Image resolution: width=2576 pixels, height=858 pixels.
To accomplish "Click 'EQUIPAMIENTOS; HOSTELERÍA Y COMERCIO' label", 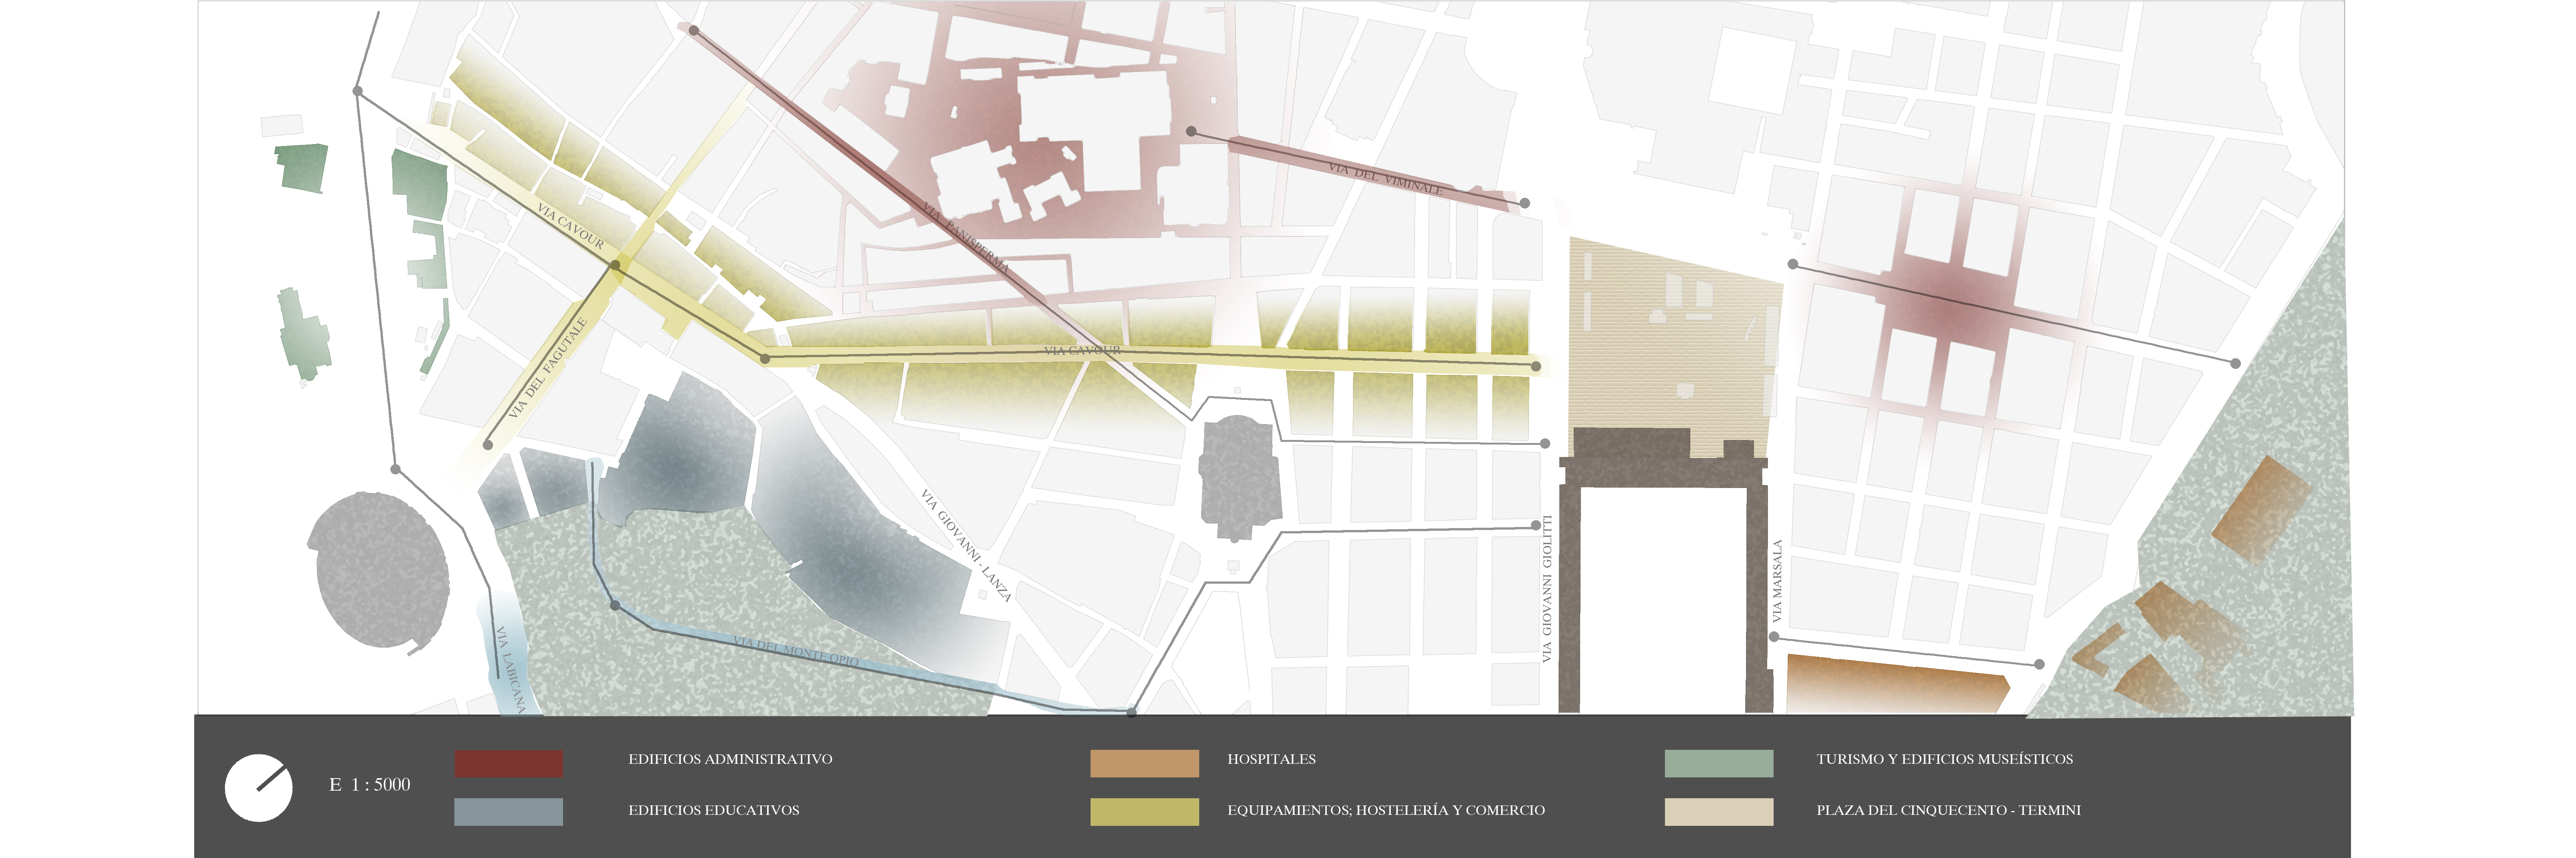I will (1386, 810).
